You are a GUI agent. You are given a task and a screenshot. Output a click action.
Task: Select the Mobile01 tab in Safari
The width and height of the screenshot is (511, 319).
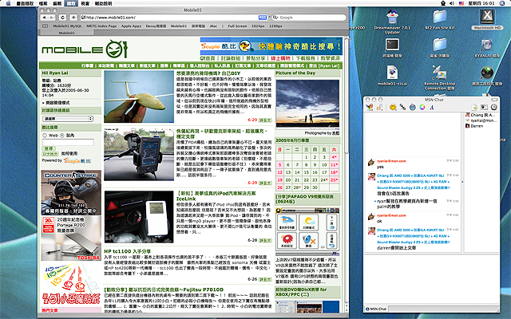pos(66,33)
